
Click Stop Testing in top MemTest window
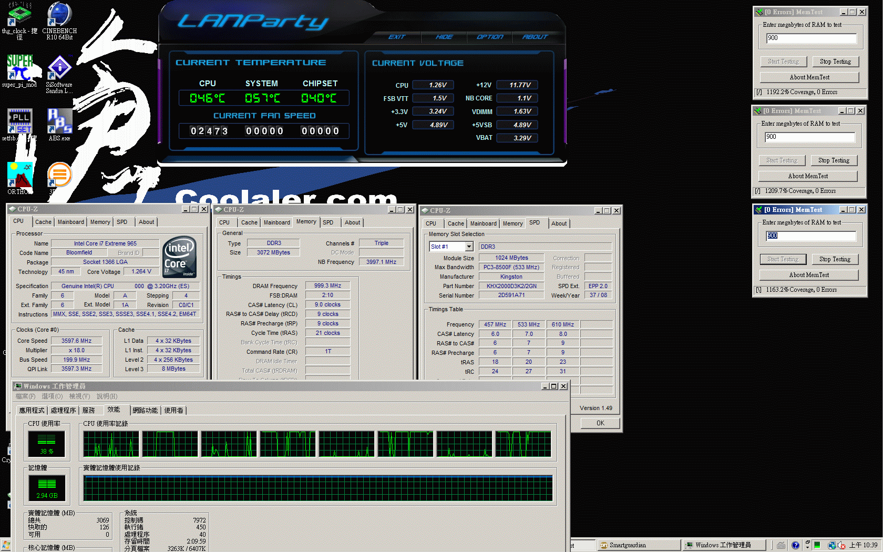pos(835,62)
